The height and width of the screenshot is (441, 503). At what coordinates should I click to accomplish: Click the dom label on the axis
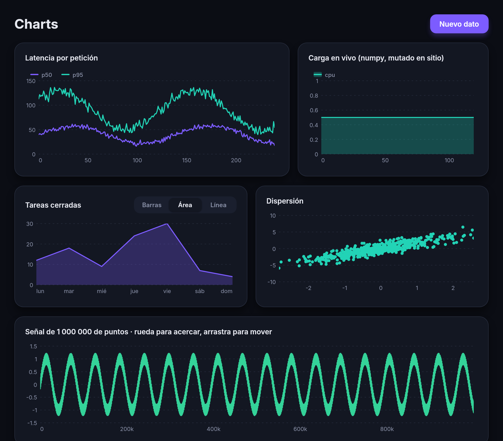pyautogui.click(x=227, y=291)
